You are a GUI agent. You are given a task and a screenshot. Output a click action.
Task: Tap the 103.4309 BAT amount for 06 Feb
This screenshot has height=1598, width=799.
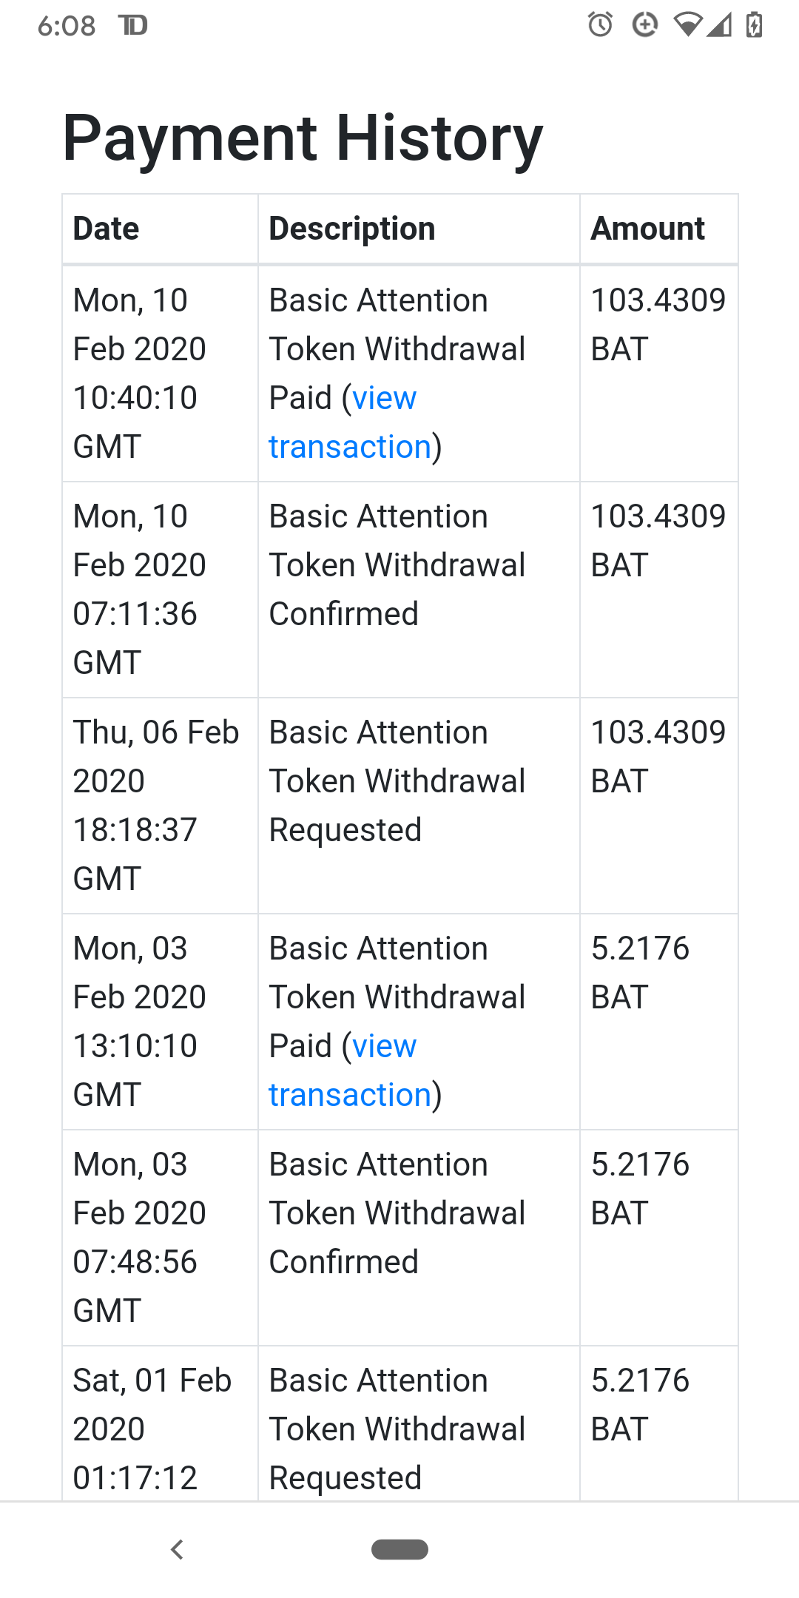pos(658,756)
